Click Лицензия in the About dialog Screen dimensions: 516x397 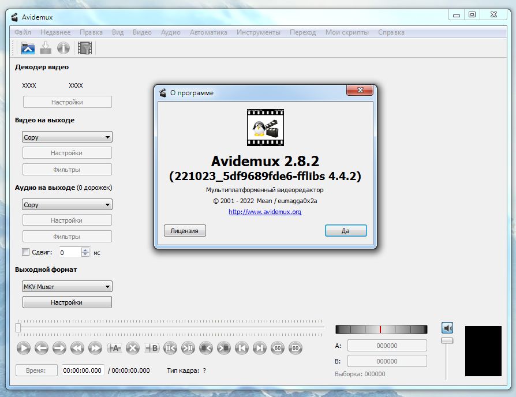click(x=185, y=231)
